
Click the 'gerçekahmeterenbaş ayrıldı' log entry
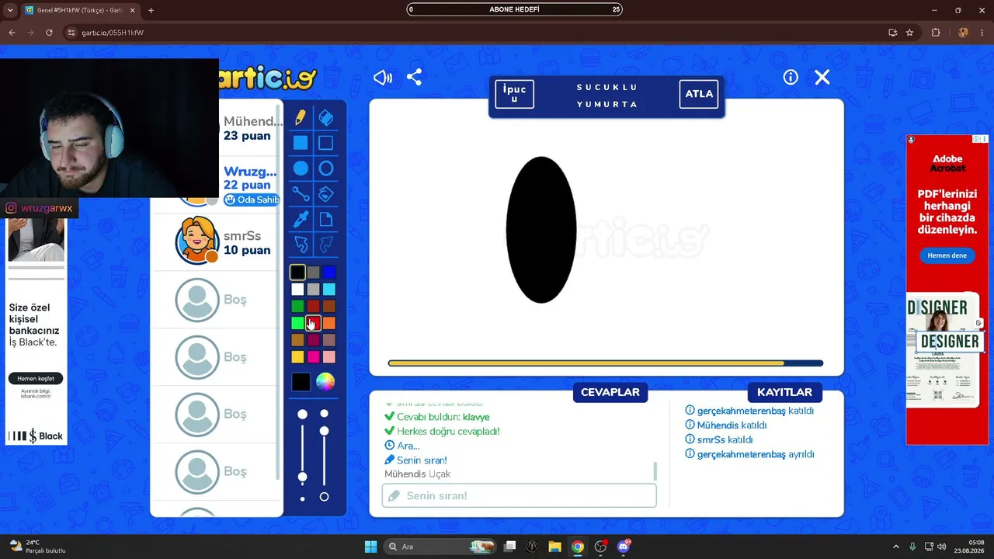click(749, 454)
